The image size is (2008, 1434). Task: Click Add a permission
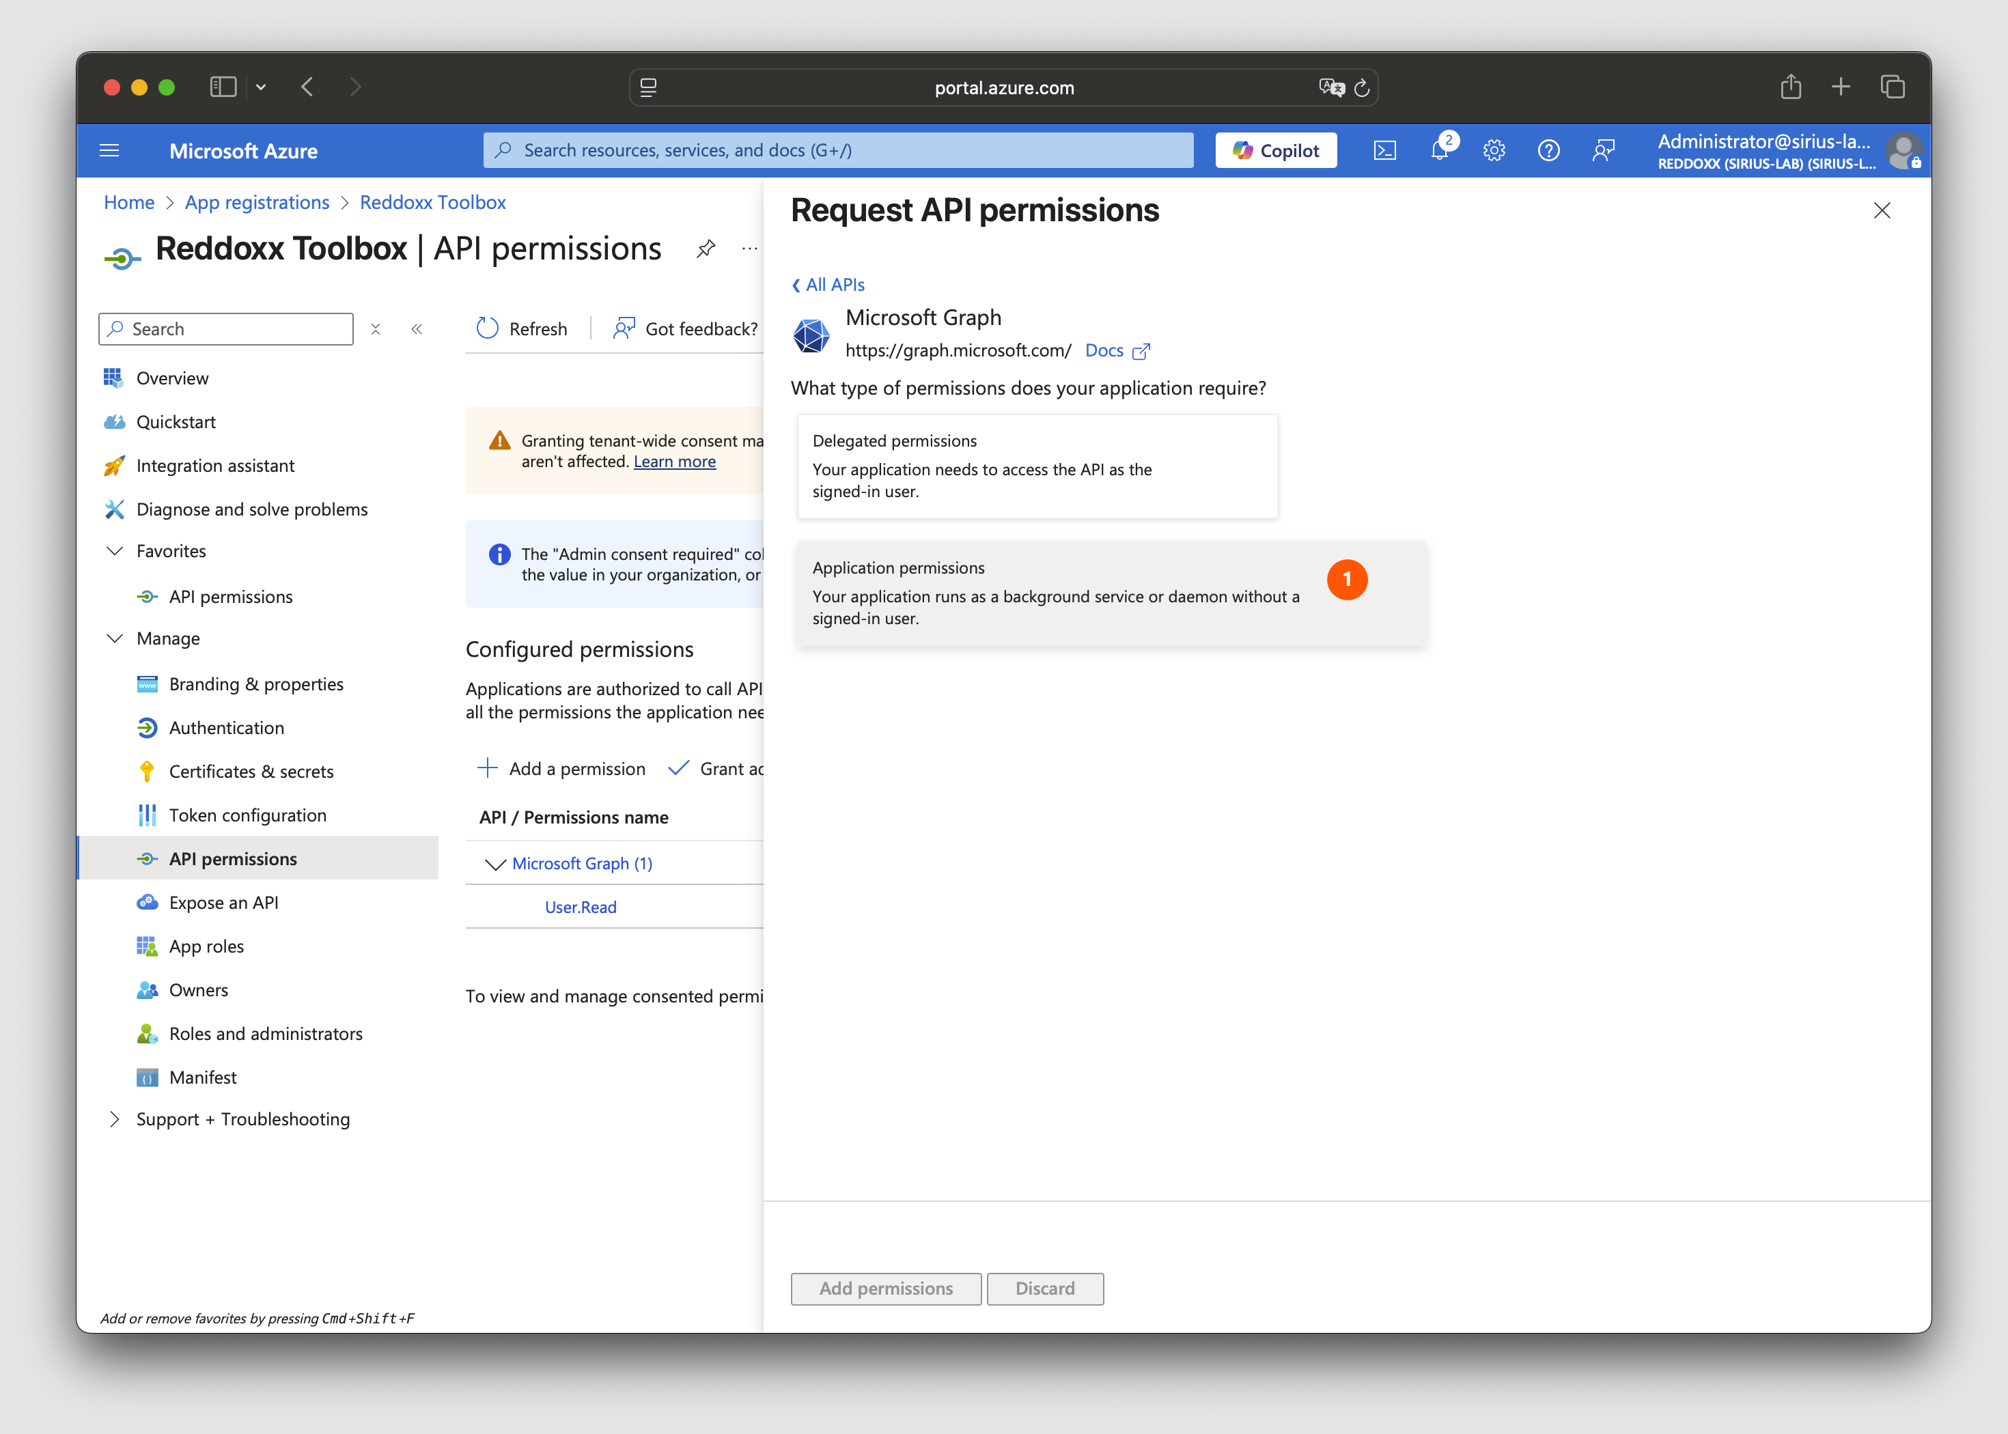coord(561,768)
